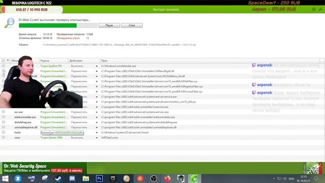Toggle checkbox for the asc.exe row

(4, 112)
